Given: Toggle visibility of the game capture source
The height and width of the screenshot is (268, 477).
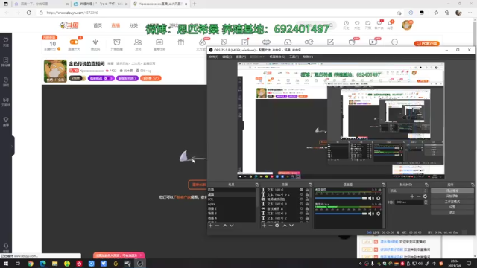Looking at the screenshot, I should point(301,208).
